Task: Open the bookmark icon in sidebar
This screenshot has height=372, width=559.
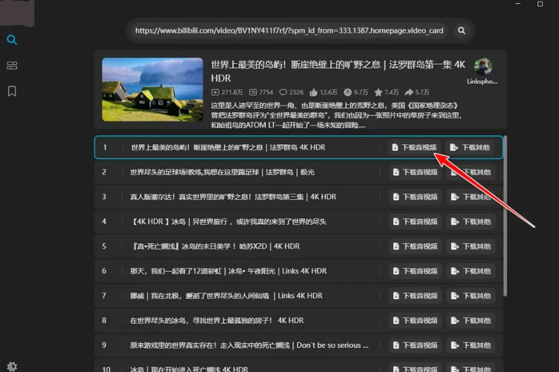Action: [x=11, y=91]
